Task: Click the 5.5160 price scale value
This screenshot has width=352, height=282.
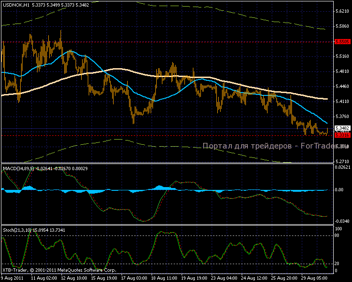Action: pyautogui.click(x=342, y=56)
